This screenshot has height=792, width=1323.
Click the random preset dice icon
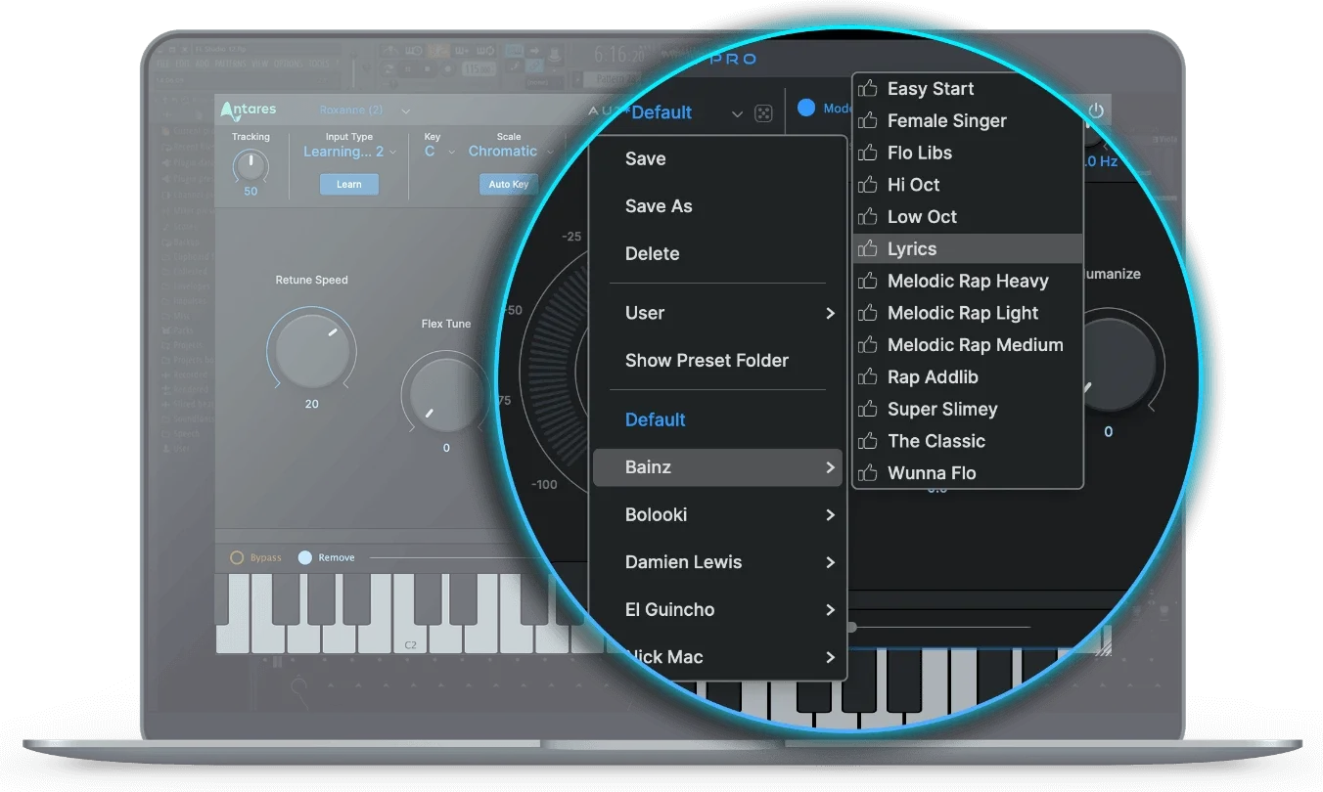click(764, 113)
